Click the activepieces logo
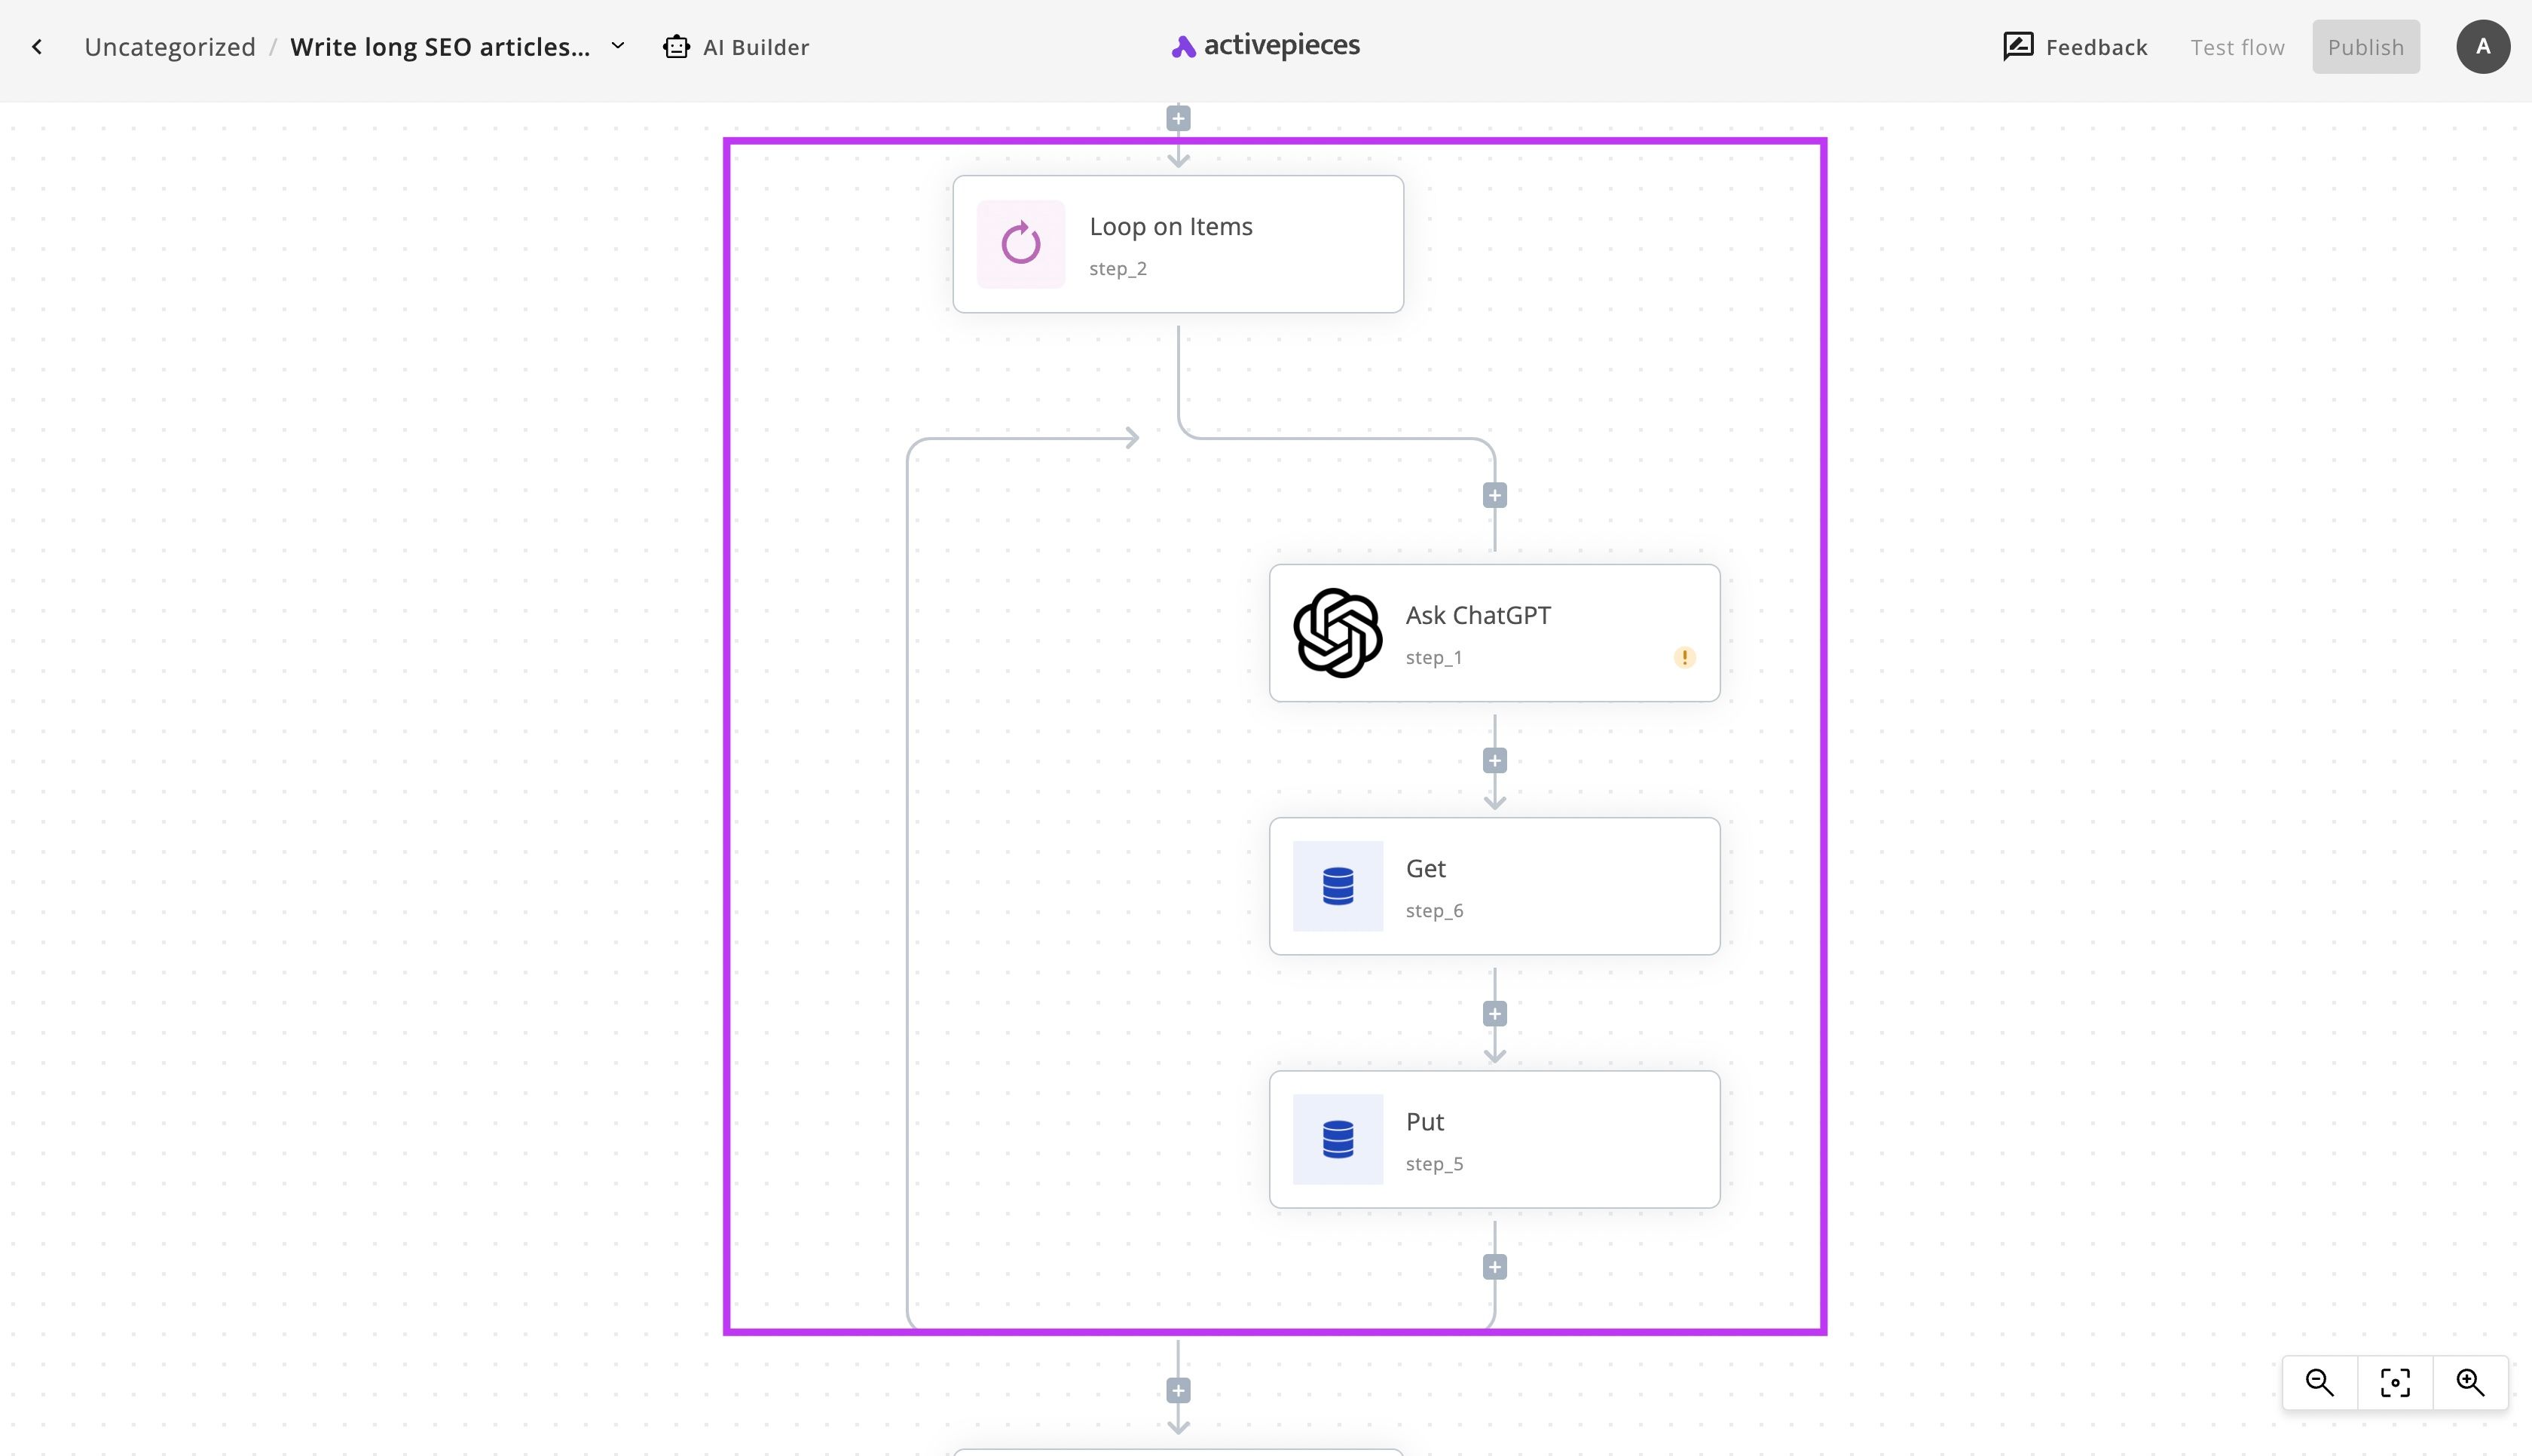Viewport: 2532px width, 1456px height. pyautogui.click(x=1265, y=46)
